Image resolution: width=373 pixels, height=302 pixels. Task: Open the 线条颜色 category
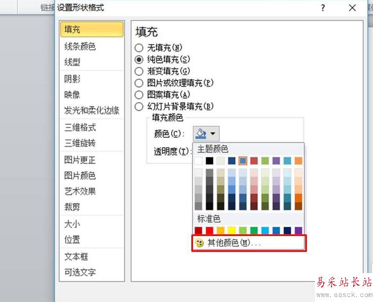pyautogui.click(x=92, y=47)
